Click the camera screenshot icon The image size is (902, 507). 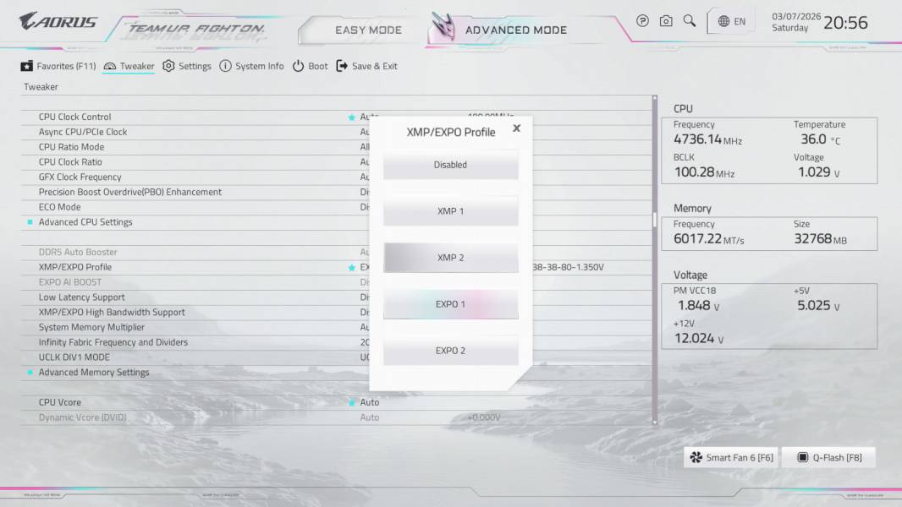[666, 21]
